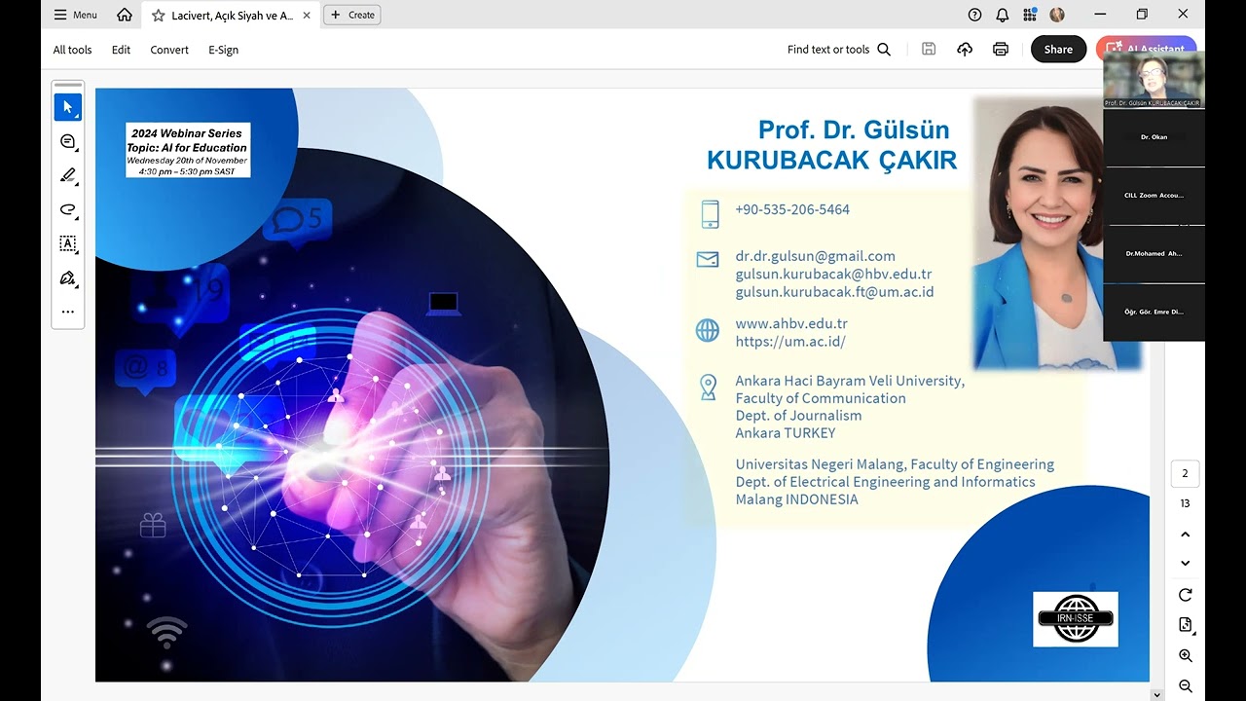This screenshot has width=1246, height=701.
Task: Click the globe web icon in slide
Action: coord(708,330)
